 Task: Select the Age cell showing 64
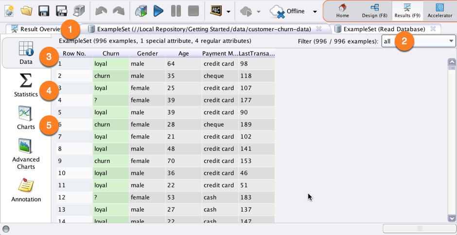(x=184, y=64)
